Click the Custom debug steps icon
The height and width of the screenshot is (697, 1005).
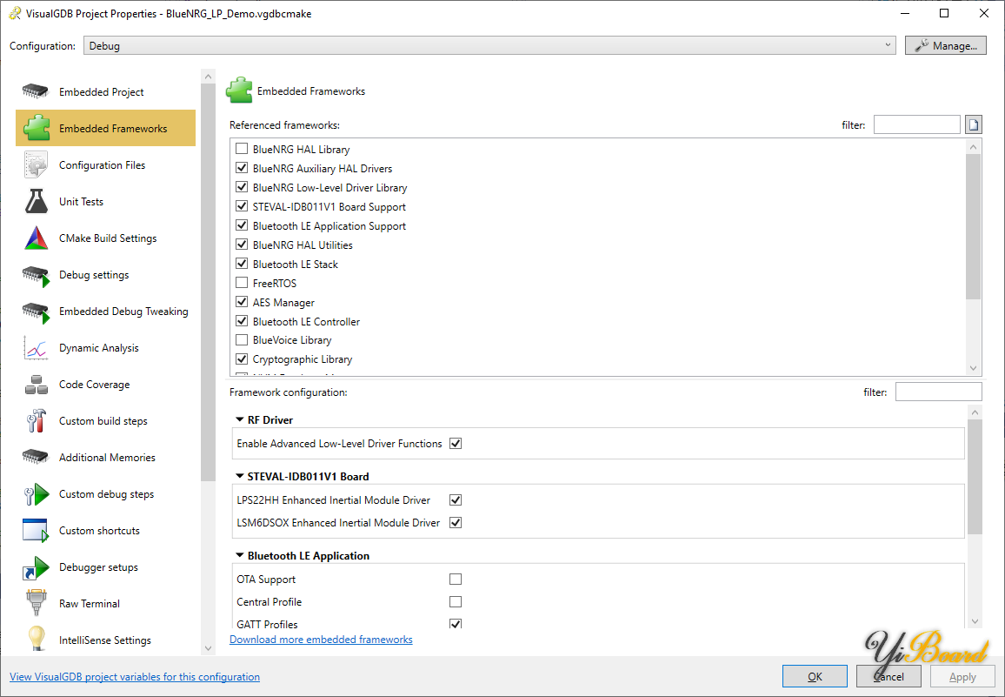pos(36,494)
